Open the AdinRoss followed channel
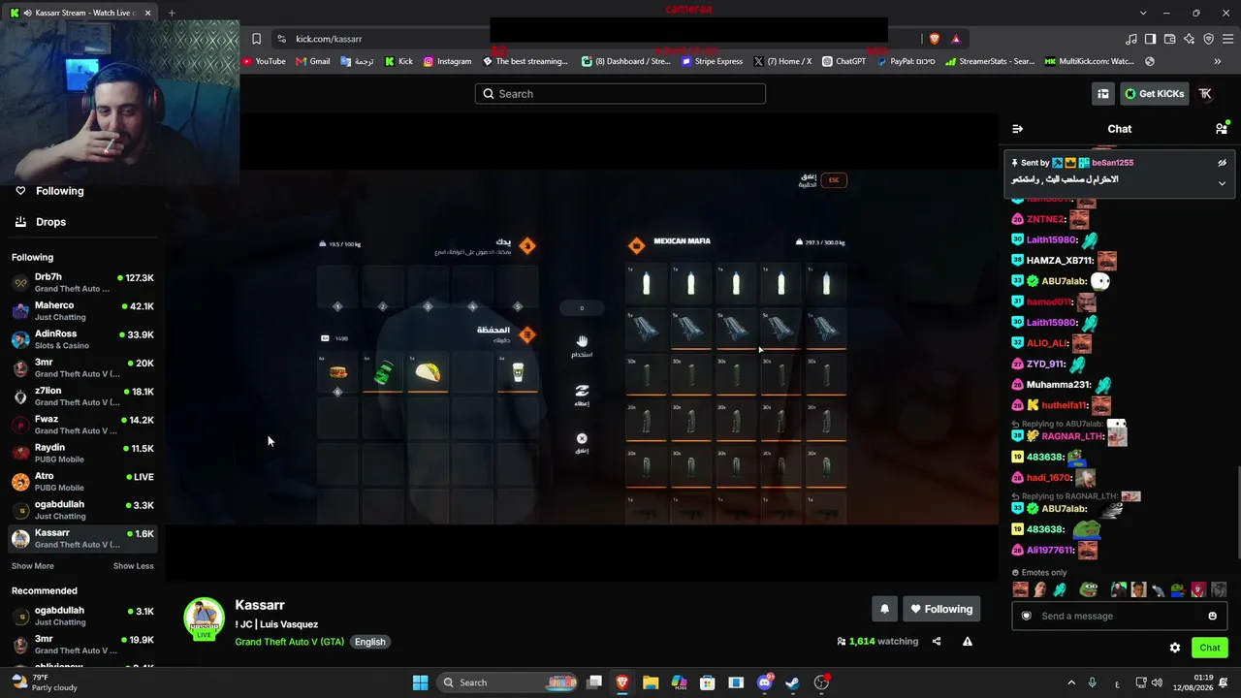 [x=82, y=339]
